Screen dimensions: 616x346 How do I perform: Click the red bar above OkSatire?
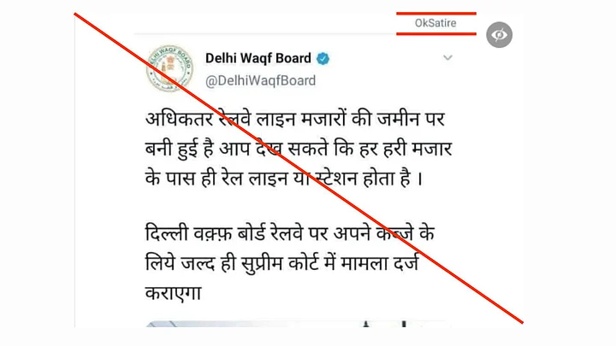click(x=436, y=14)
